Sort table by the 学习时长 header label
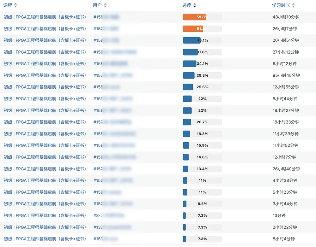This screenshot has width=316, height=247. (281, 5)
